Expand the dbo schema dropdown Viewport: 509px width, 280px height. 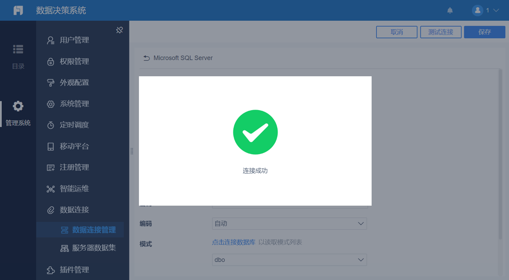[x=289, y=260]
